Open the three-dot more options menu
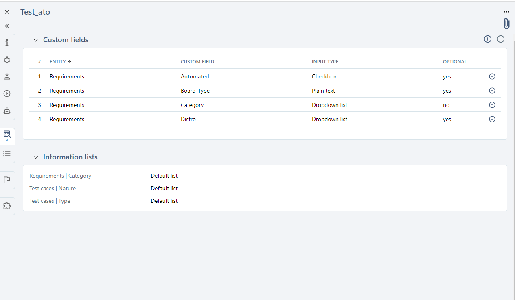 (506, 12)
